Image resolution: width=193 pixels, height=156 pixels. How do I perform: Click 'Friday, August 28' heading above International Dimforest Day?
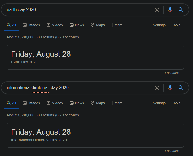pos(41,132)
